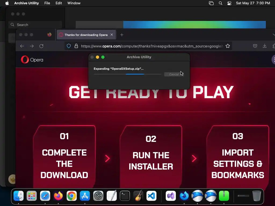Open Launchpad from the Dock
The image size is (275, 206).
(x=32, y=196)
